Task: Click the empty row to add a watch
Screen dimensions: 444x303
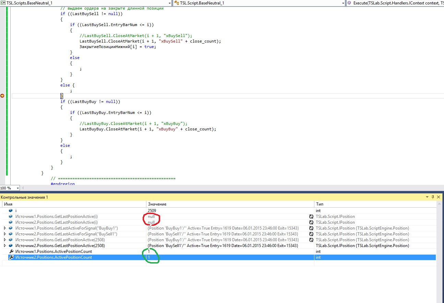Action: 74,263
